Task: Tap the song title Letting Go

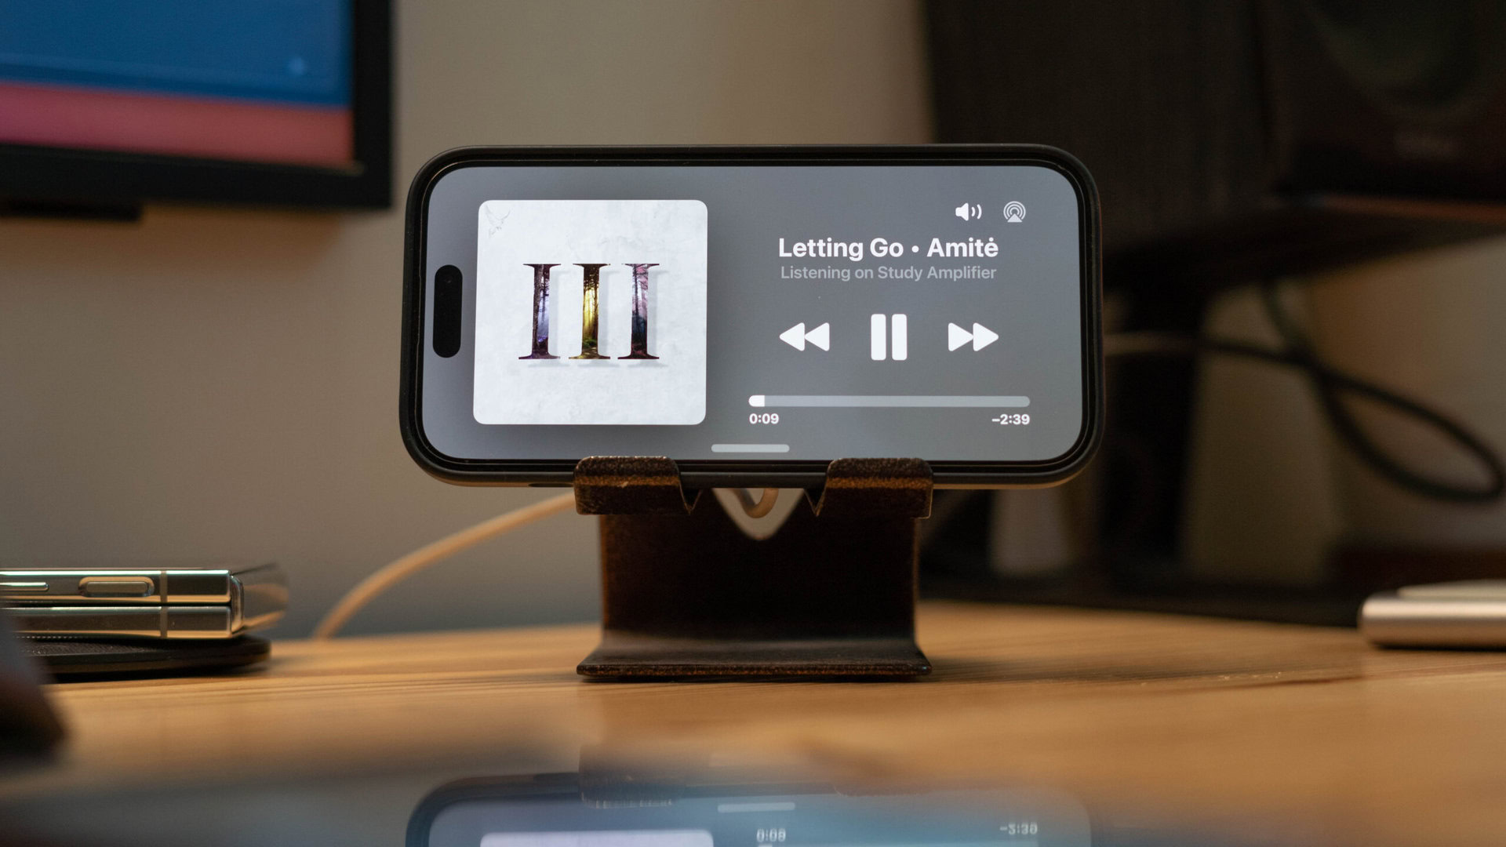Action: coord(828,246)
